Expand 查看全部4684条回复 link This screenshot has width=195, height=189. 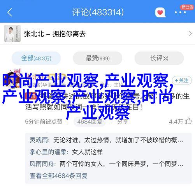click(x=58, y=176)
